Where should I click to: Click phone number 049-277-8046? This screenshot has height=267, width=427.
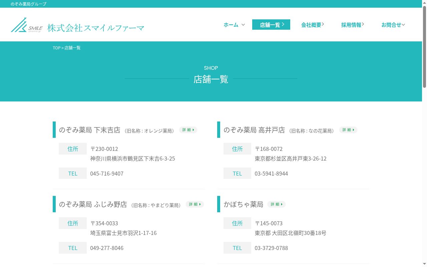pos(107,248)
